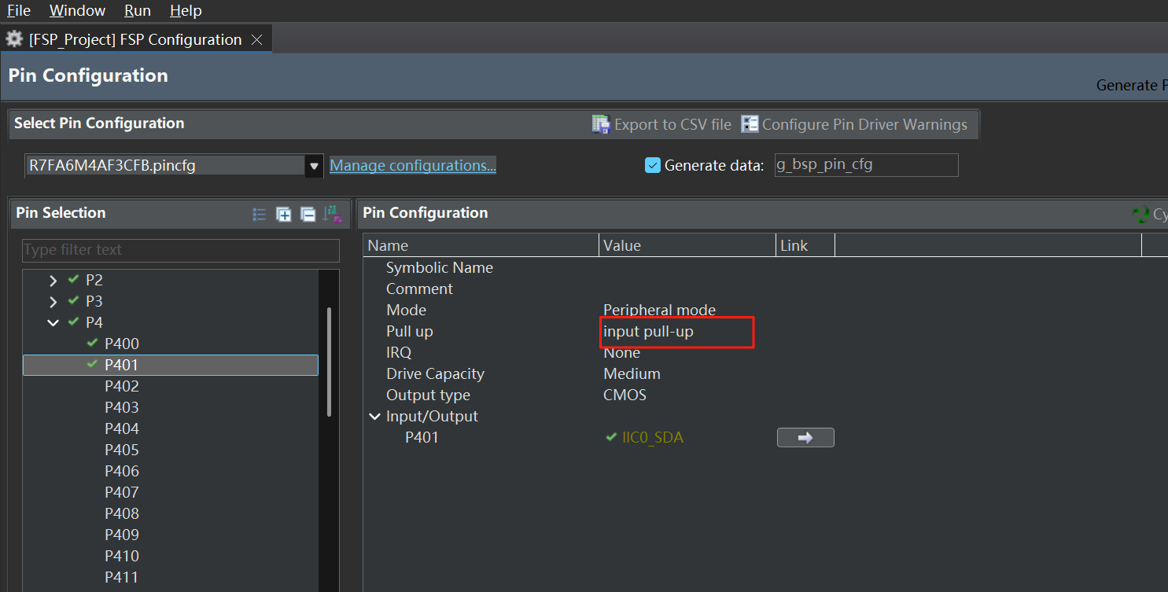Image resolution: width=1168 pixels, height=592 pixels.
Task: Collapse the P4 port group
Action: (x=53, y=322)
